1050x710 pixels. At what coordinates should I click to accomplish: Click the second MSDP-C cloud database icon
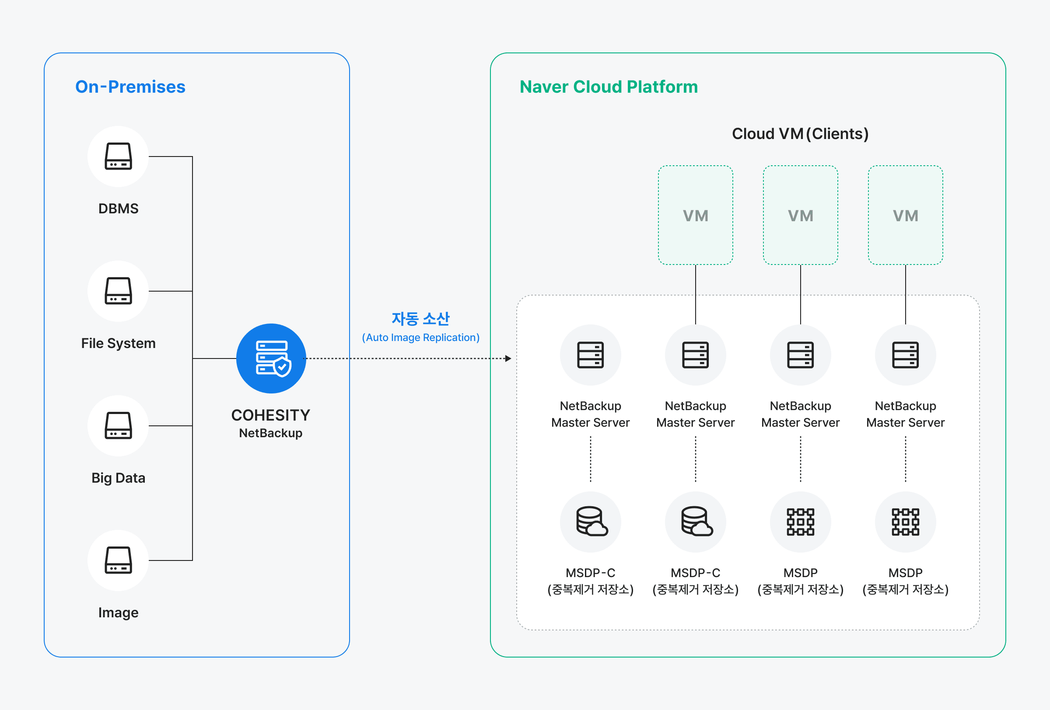coord(696,522)
